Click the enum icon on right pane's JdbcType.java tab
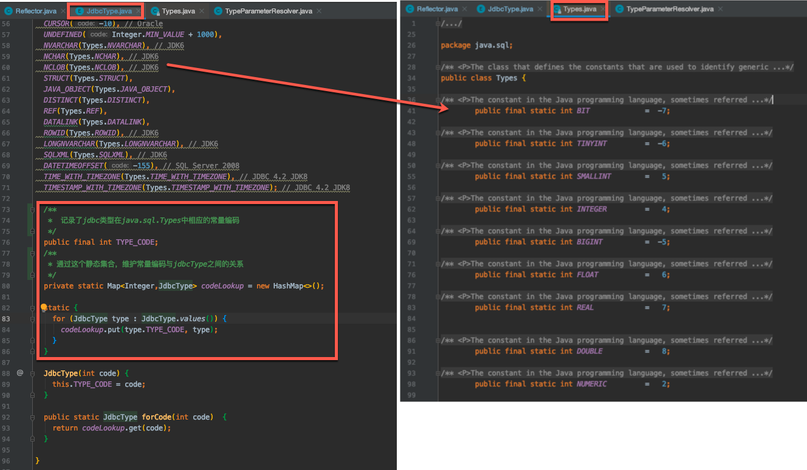 pyautogui.click(x=481, y=9)
